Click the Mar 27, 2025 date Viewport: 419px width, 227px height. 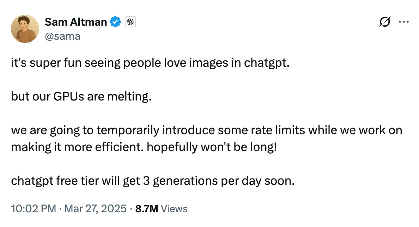(95, 209)
